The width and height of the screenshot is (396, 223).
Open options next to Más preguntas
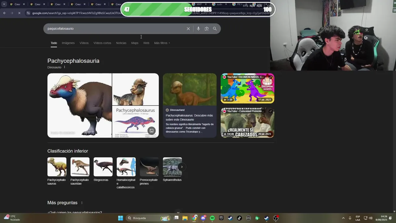pyautogui.click(x=82, y=203)
